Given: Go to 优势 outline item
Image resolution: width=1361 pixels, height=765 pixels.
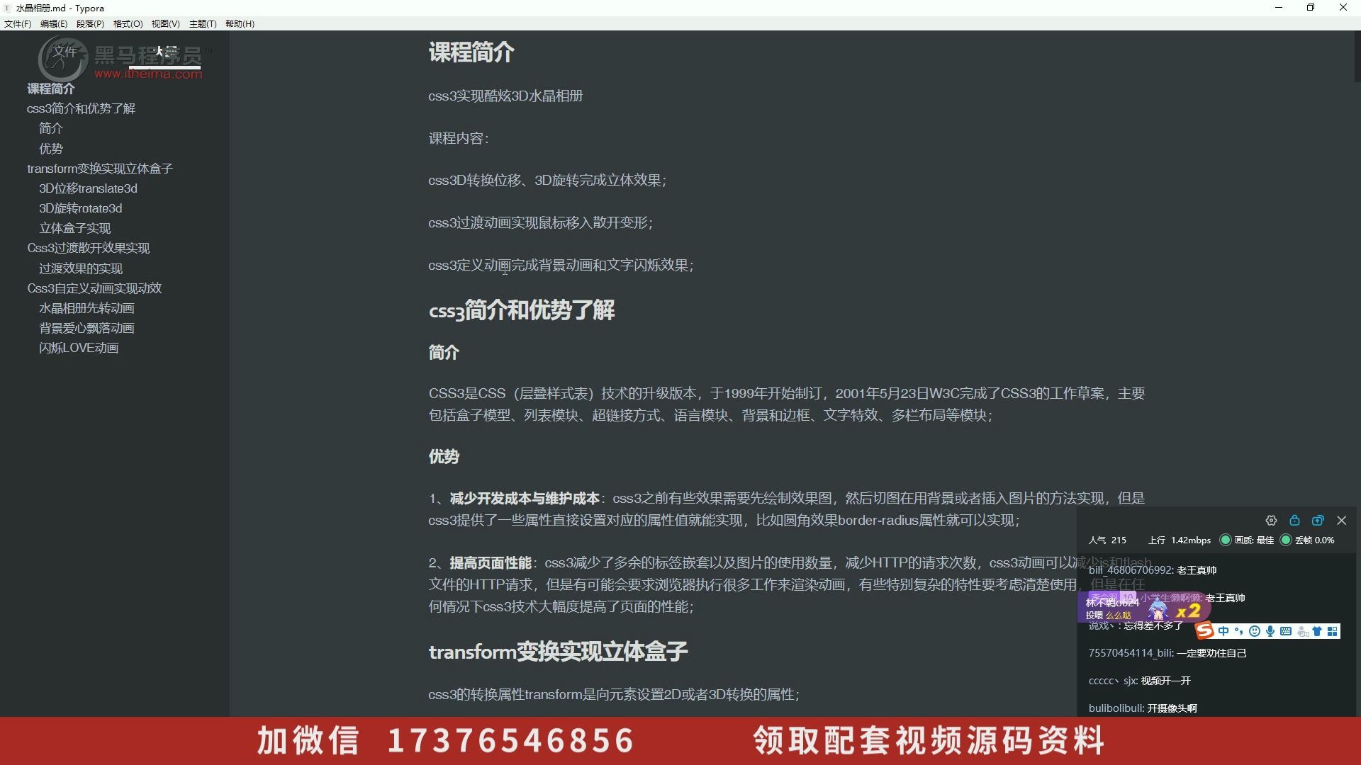Looking at the screenshot, I should pyautogui.click(x=51, y=149).
